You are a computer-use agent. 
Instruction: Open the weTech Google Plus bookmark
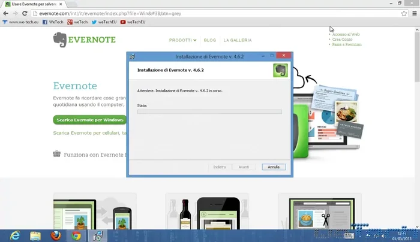click(77, 22)
